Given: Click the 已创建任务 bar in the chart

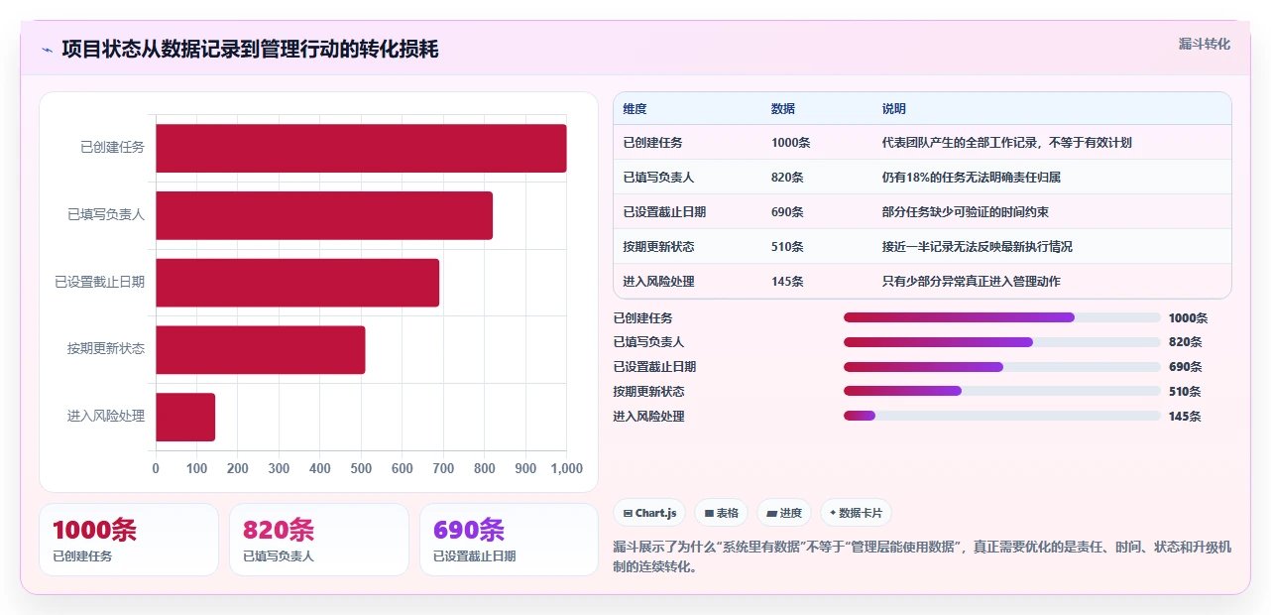Looking at the screenshot, I should tap(361, 148).
